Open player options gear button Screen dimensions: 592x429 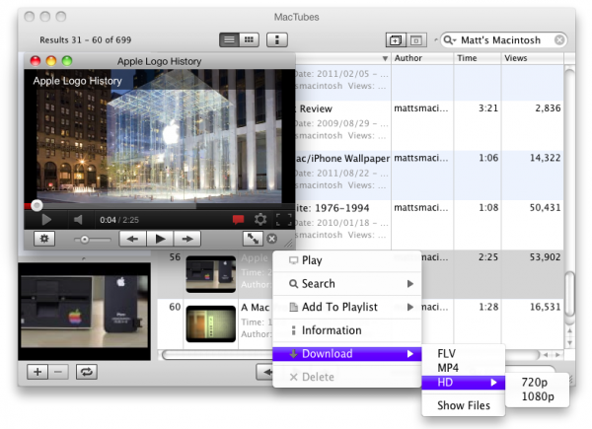(44, 239)
